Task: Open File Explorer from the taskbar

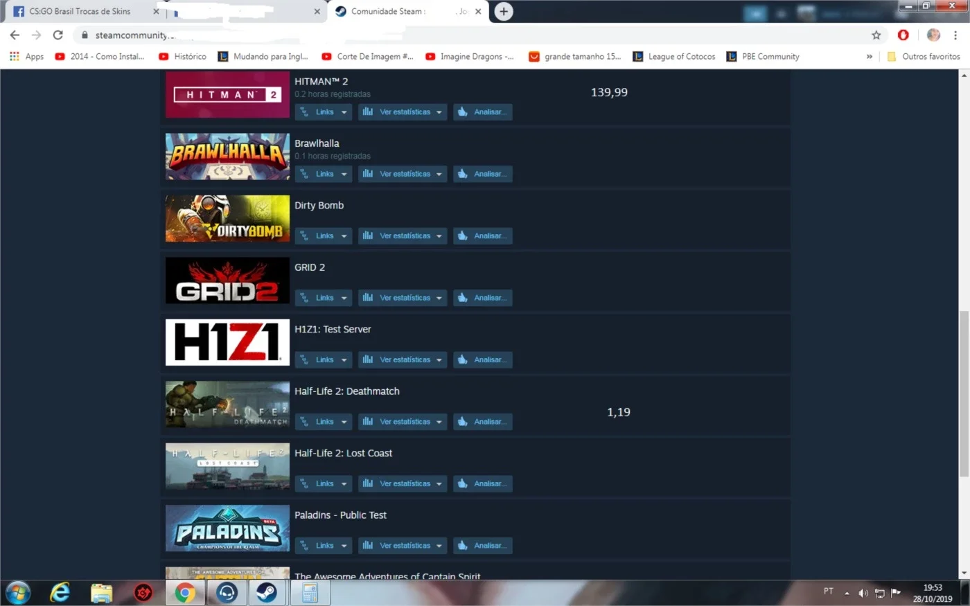Action: 101,593
